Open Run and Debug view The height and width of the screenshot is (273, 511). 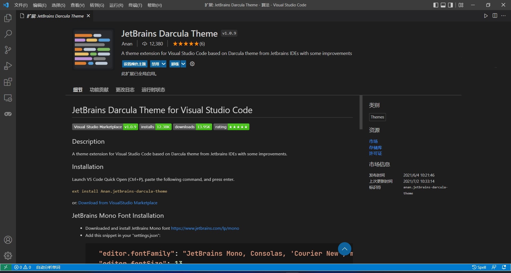click(8, 66)
